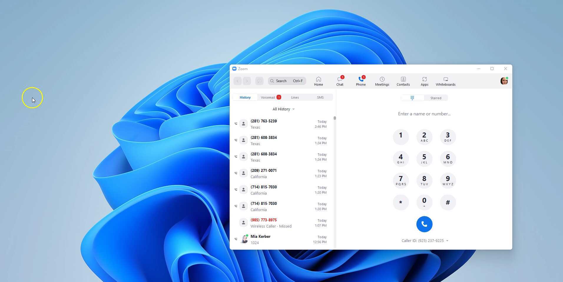
Task: Expand the All History filter
Action: [x=283, y=109]
